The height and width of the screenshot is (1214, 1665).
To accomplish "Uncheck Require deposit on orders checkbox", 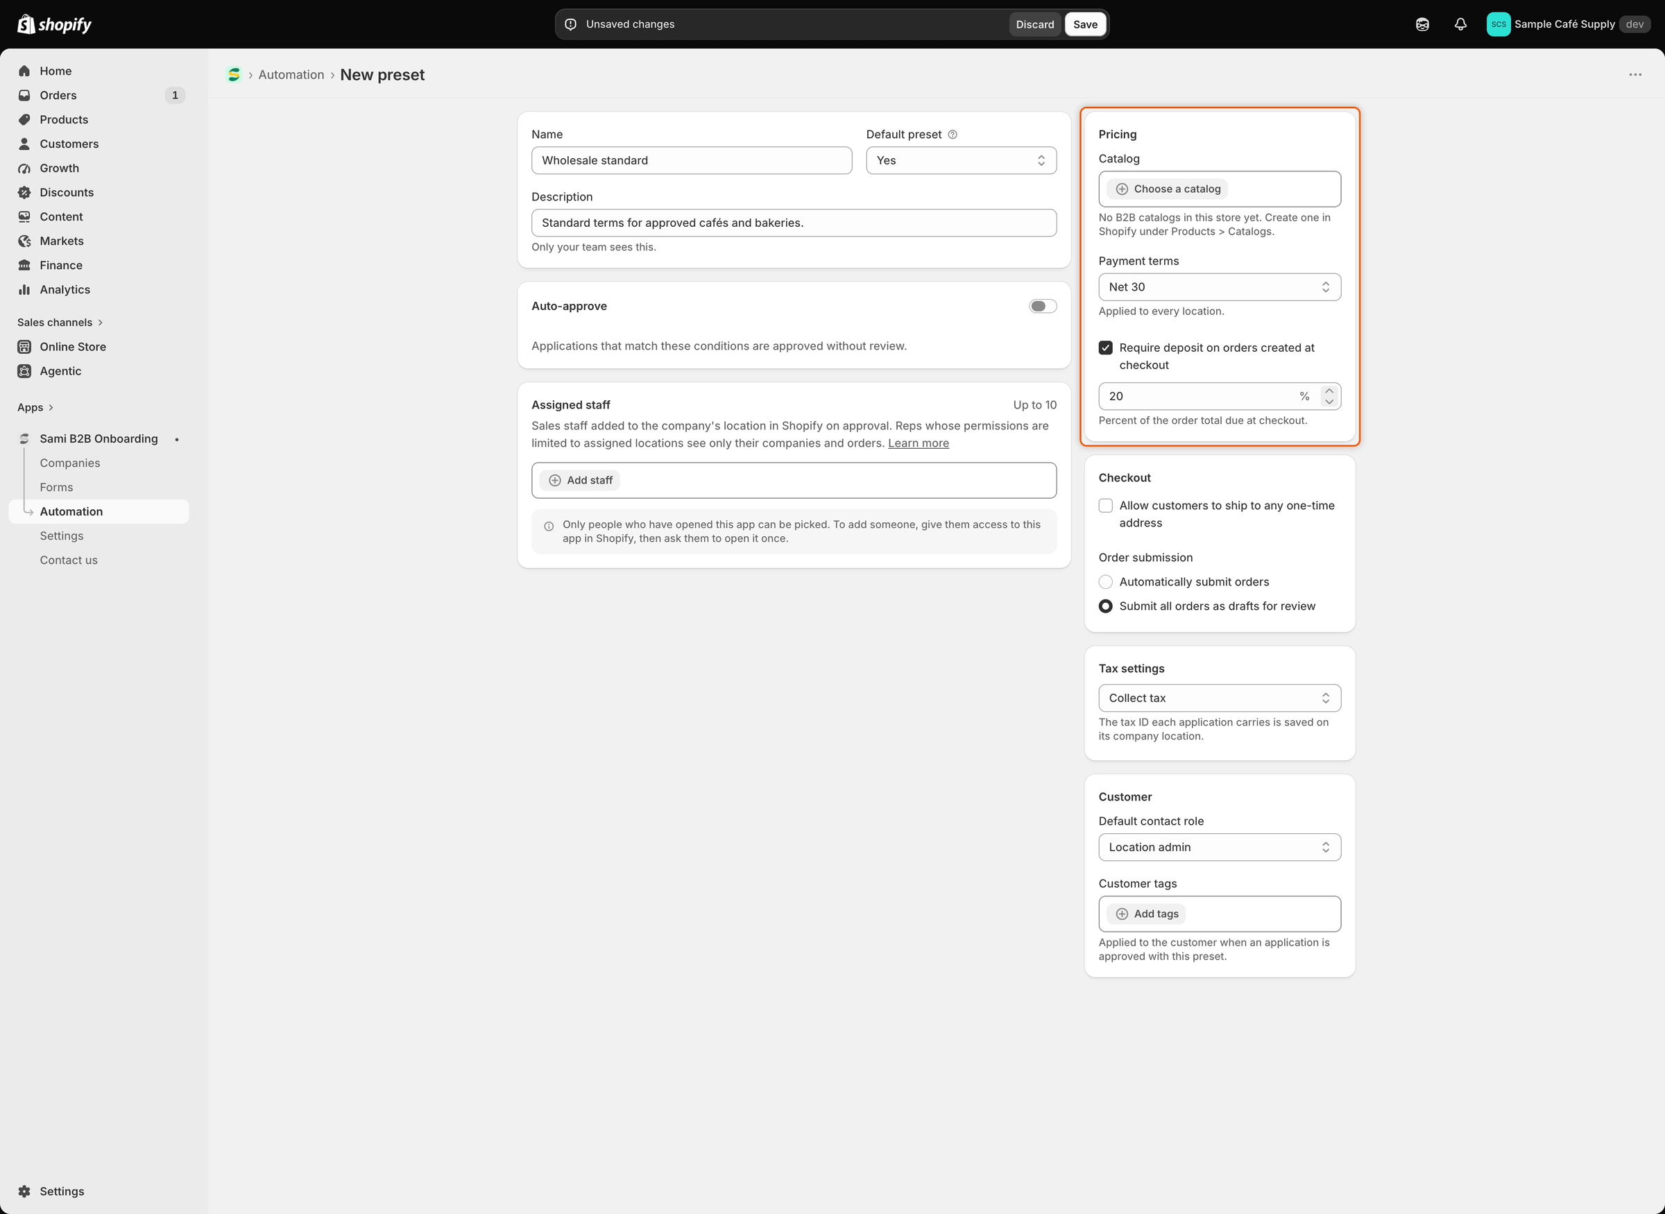I will tap(1105, 347).
